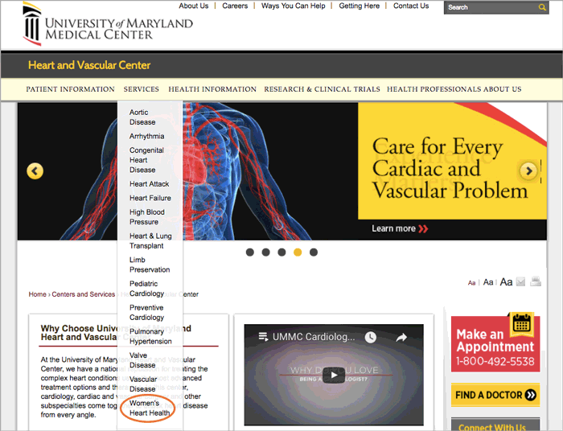Click University of Maryland Medical Center logo
This screenshot has height=431, width=563.
108,24
